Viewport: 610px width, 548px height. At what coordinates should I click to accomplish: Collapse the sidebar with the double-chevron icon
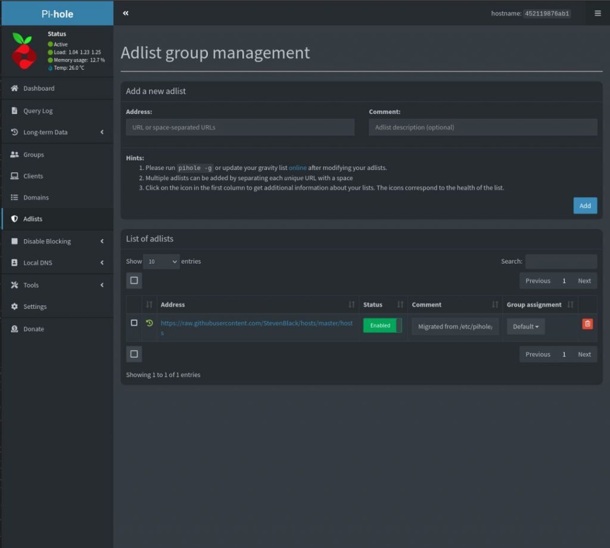pos(125,12)
